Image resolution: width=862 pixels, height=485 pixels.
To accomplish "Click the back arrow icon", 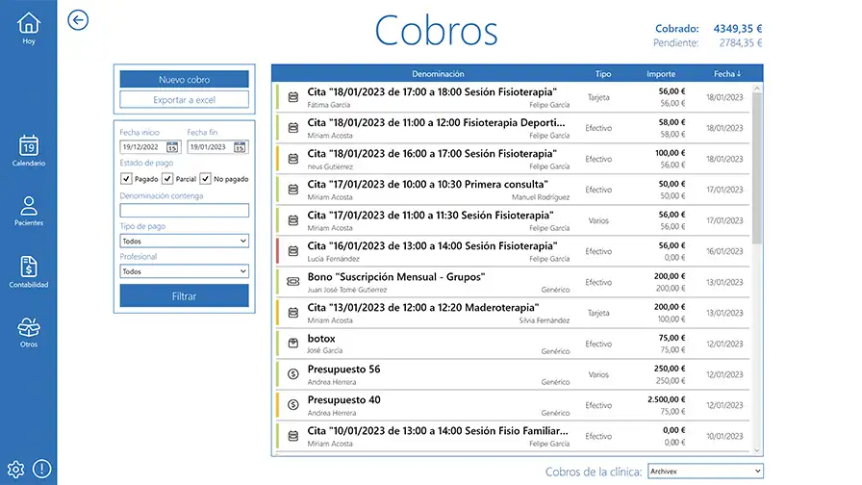I will click(x=78, y=20).
